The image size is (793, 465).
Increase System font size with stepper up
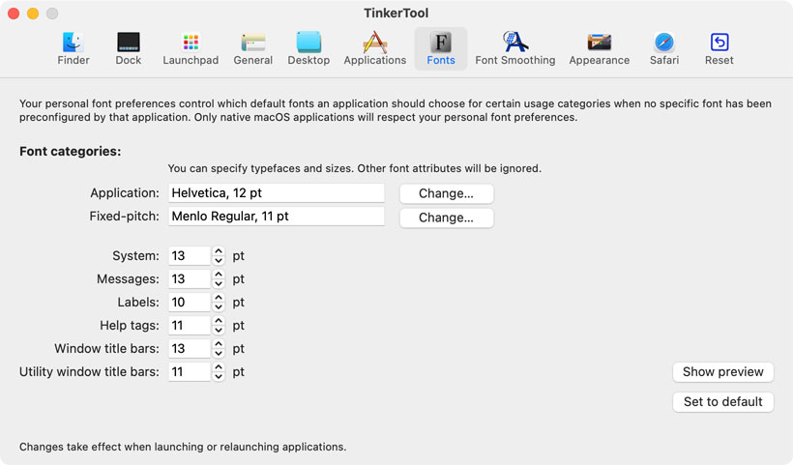(x=218, y=251)
